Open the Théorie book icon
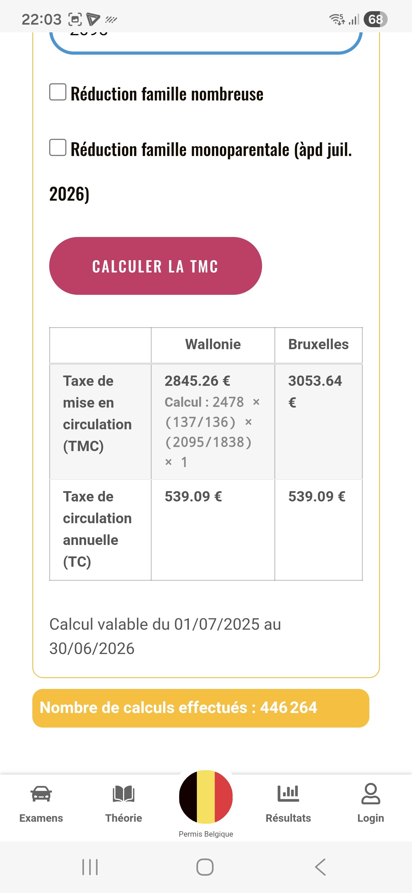Image resolution: width=412 pixels, height=893 pixels. tap(124, 794)
